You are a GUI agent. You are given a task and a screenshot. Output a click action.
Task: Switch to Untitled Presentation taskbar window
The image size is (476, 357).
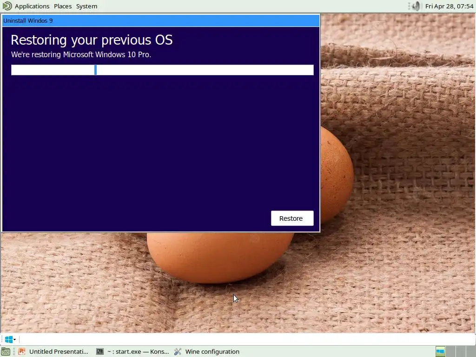coord(53,351)
